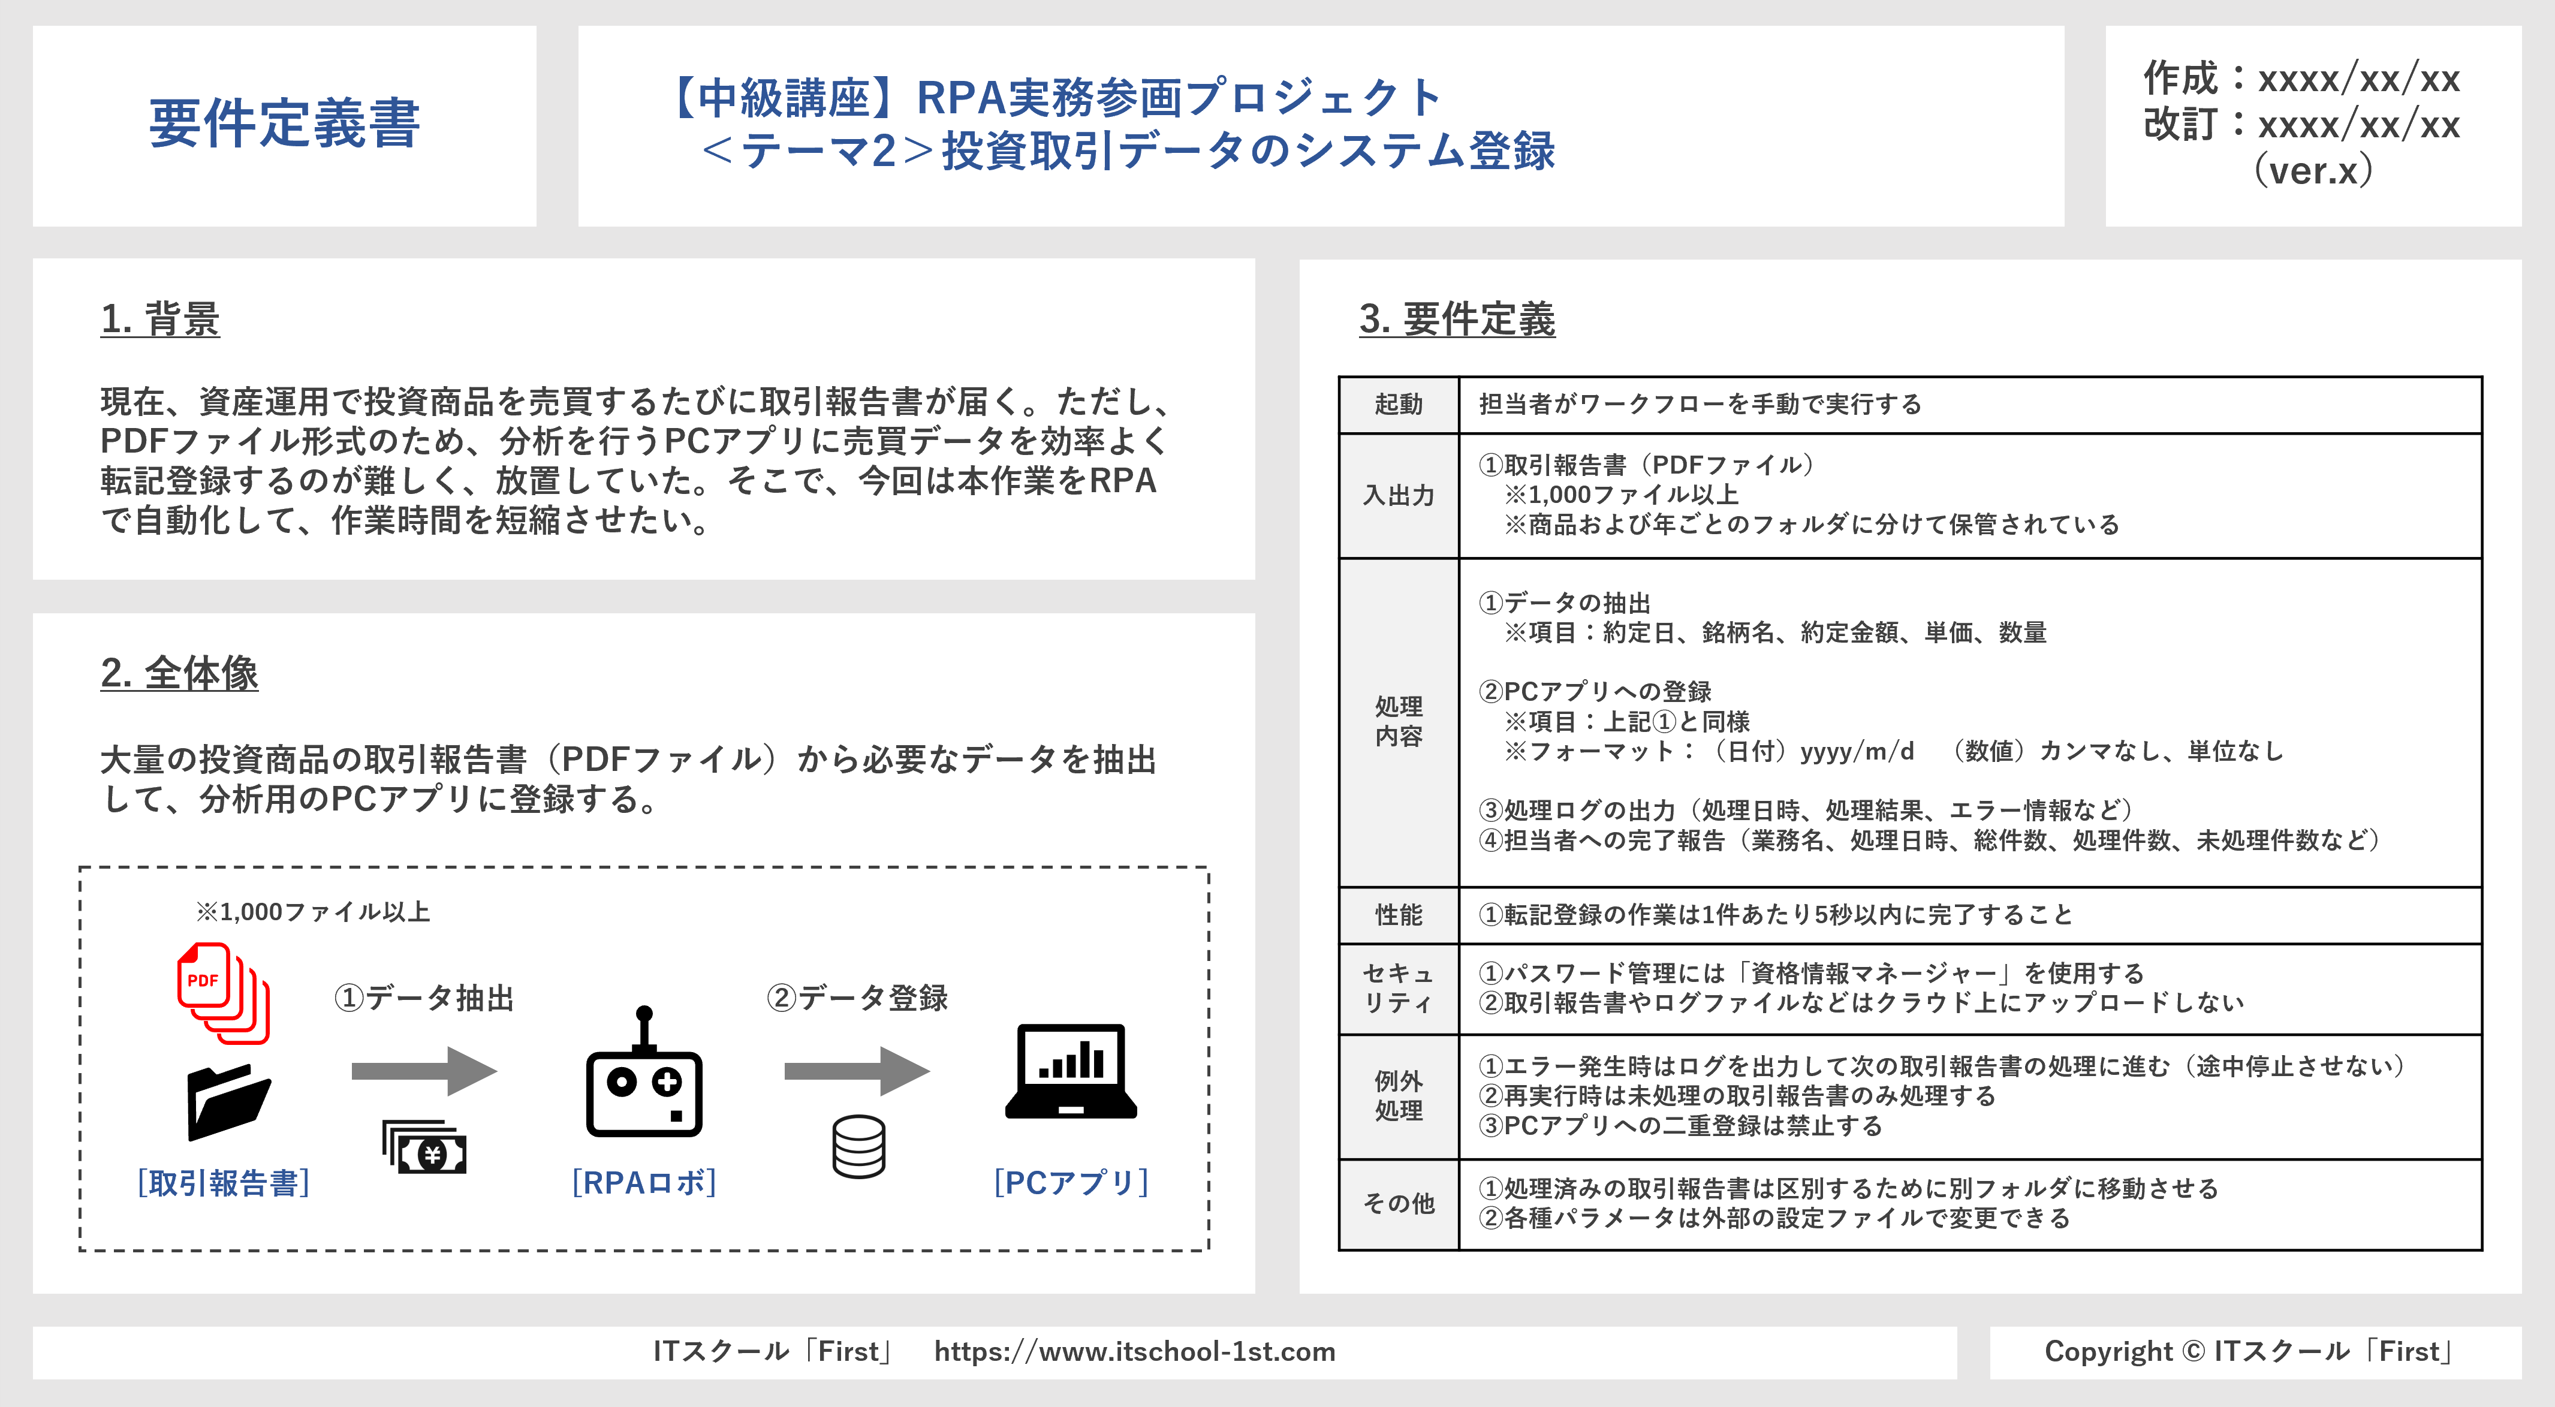
Task: Open the https://www.itschool-1st.com link
Action: 1135,1352
